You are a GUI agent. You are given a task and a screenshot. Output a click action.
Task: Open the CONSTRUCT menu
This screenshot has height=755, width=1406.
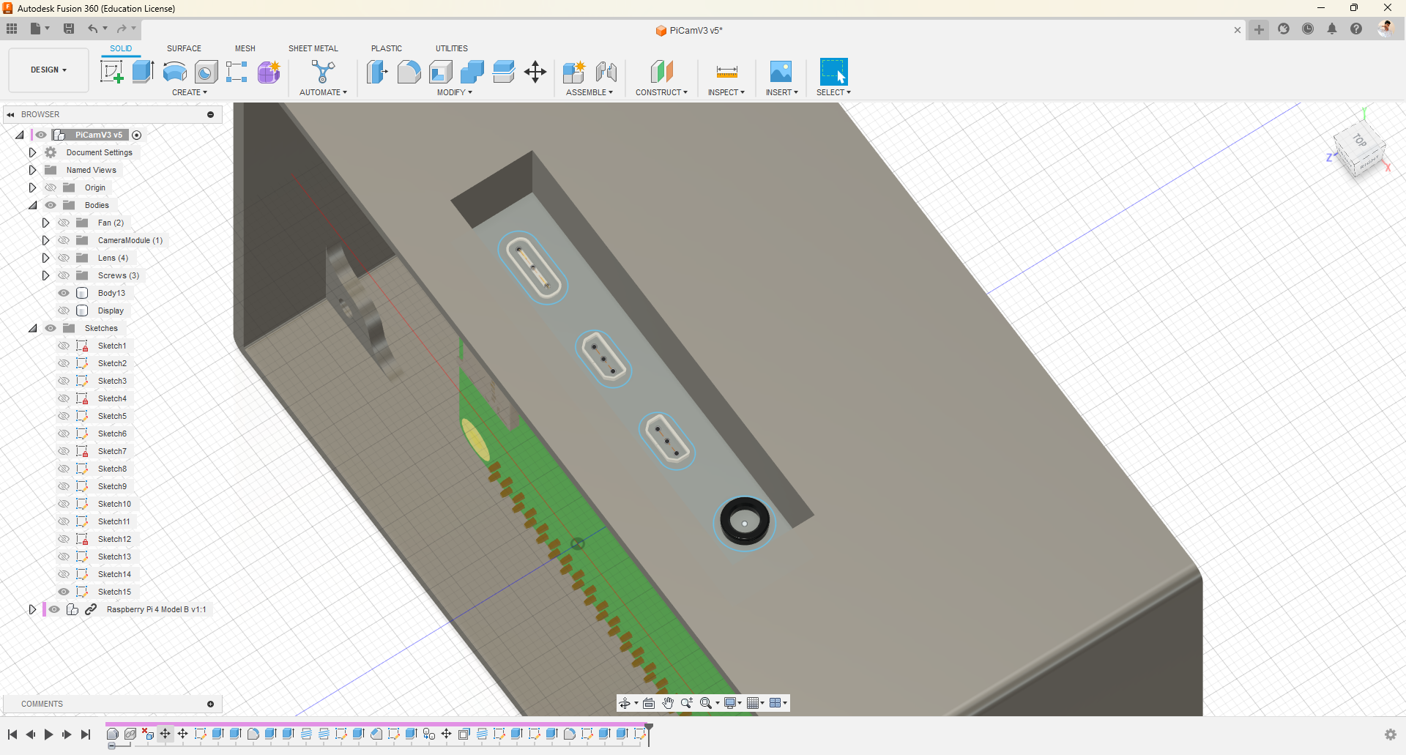pos(661,92)
